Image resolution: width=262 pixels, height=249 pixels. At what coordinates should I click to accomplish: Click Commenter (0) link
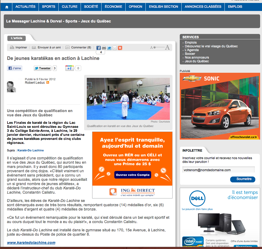tap(81, 48)
